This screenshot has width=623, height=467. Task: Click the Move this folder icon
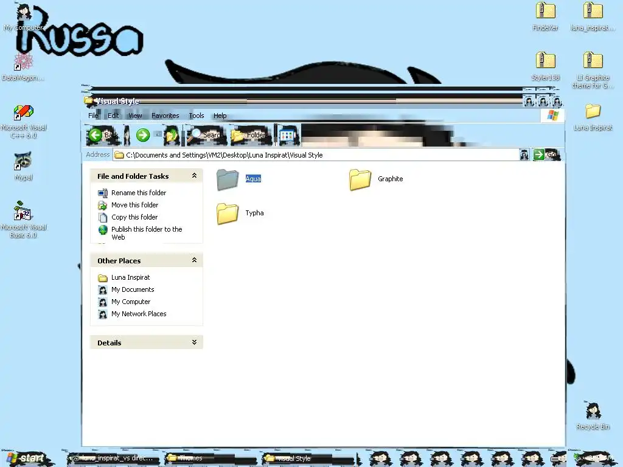pos(103,206)
